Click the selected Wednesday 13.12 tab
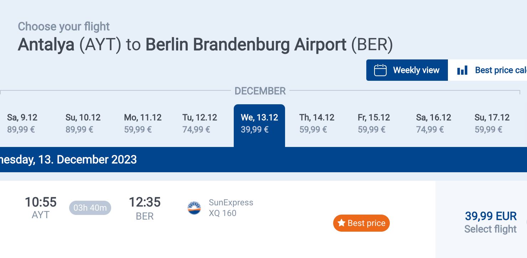The image size is (527, 258). point(259,123)
